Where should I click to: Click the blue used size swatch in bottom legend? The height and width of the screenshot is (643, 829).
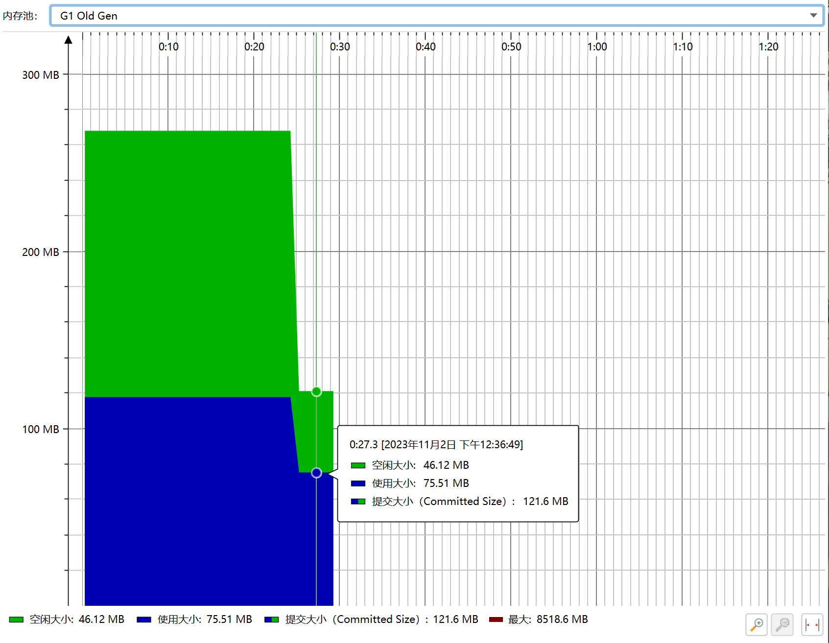[x=144, y=620]
